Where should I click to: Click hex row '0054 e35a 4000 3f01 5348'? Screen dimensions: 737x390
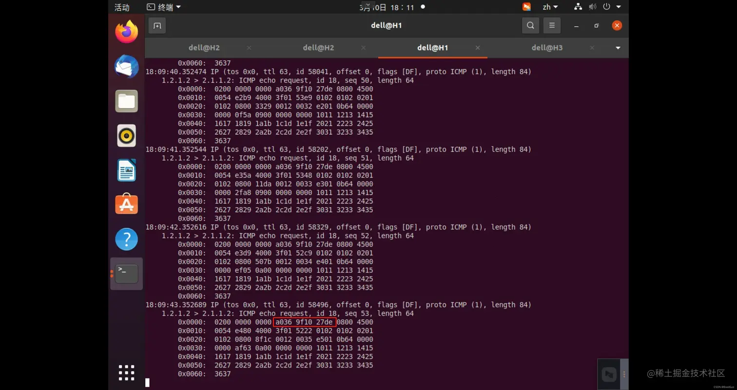[275, 175]
